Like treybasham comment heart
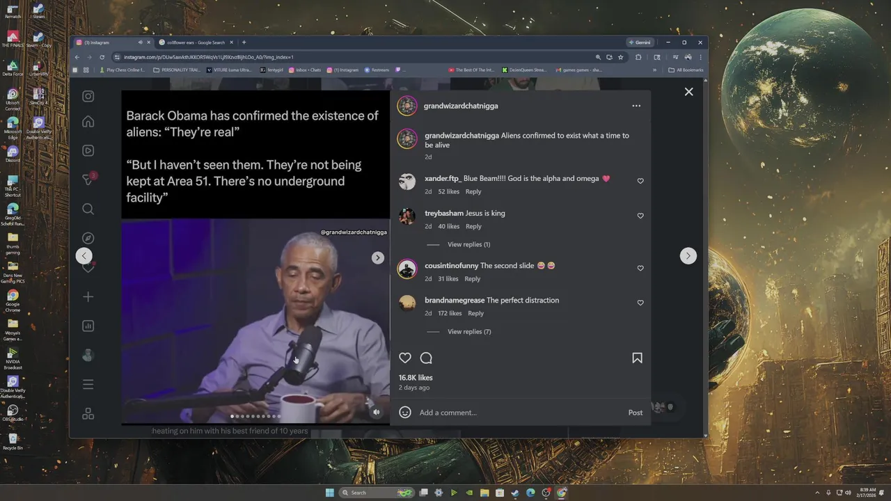The width and height of the screenshot is (891, 501). 640,216
